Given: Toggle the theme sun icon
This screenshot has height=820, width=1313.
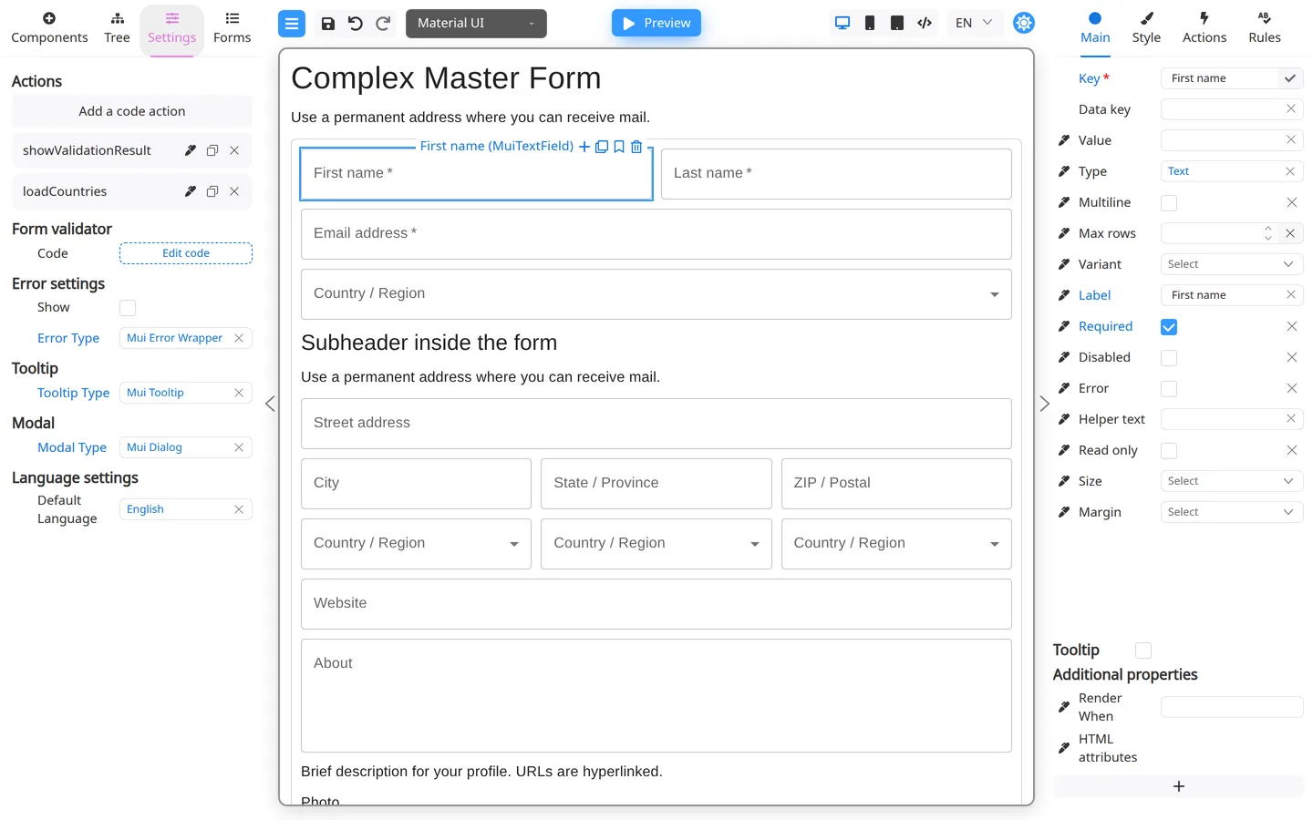Looking at the screenshot, I should [1024, 23].
